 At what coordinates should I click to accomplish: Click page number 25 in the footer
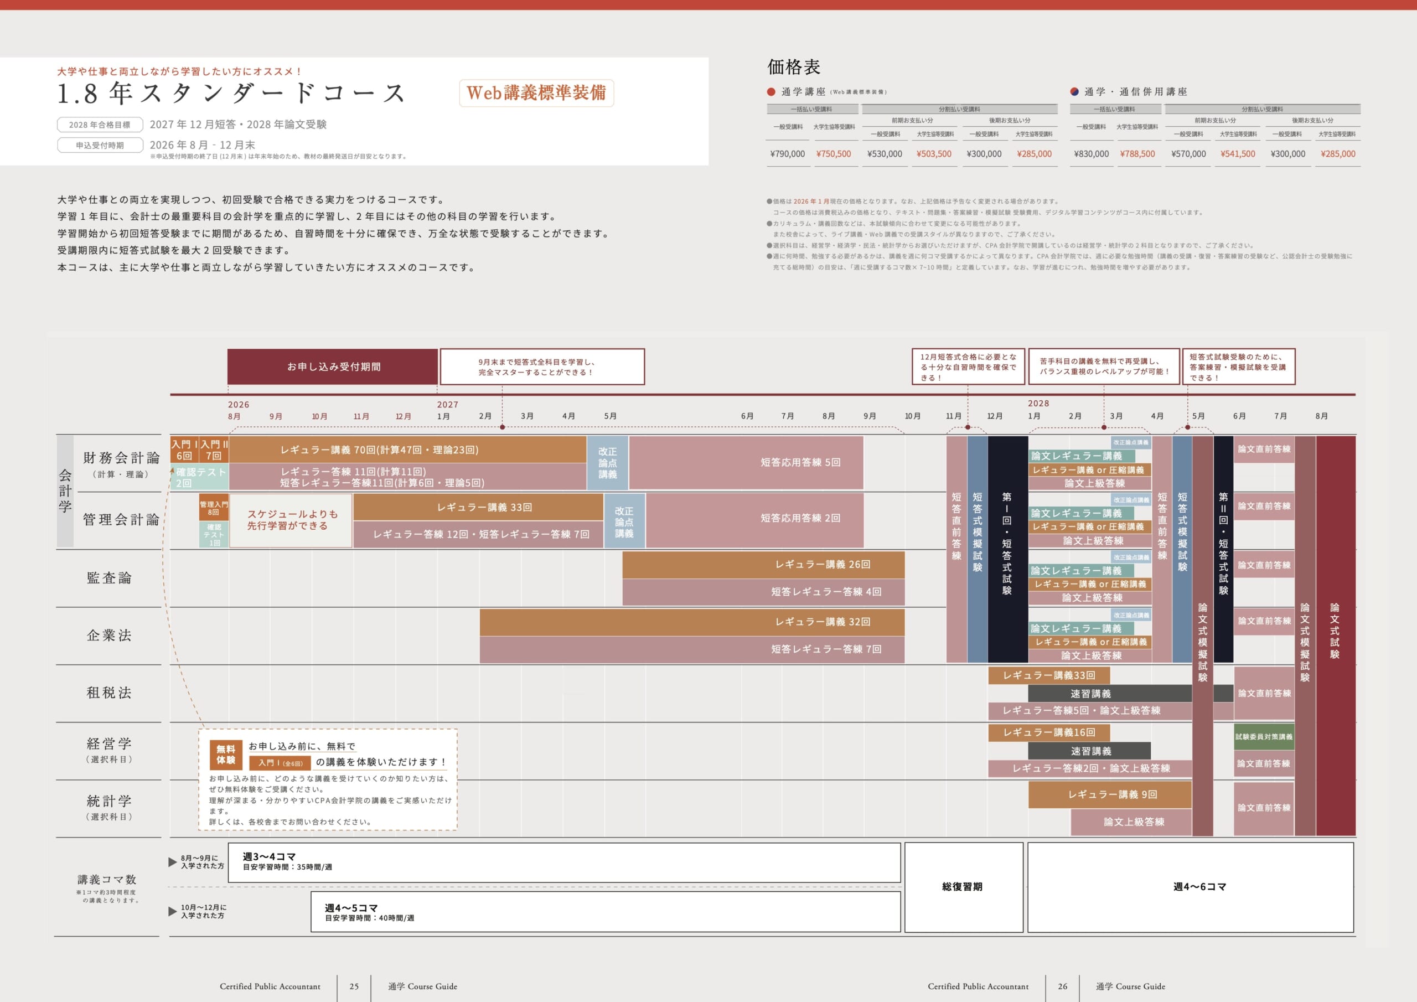[354, 986]
